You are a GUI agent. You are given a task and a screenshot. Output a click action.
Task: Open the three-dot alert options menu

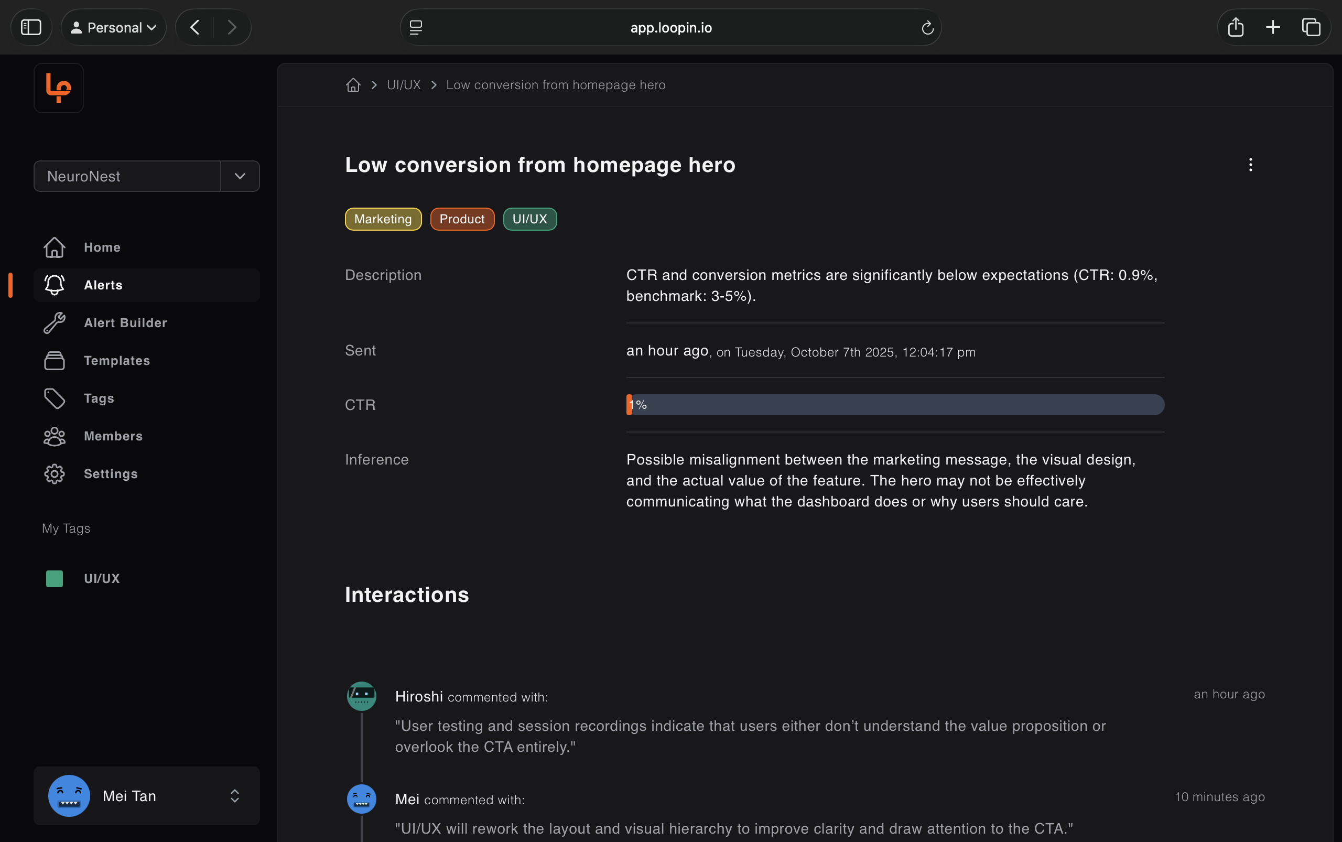pos(1250,165)
